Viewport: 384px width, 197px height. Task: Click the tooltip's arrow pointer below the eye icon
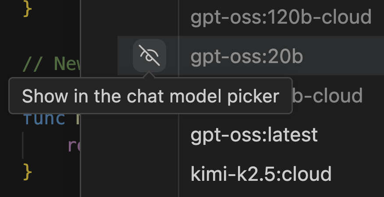(149, 75)
